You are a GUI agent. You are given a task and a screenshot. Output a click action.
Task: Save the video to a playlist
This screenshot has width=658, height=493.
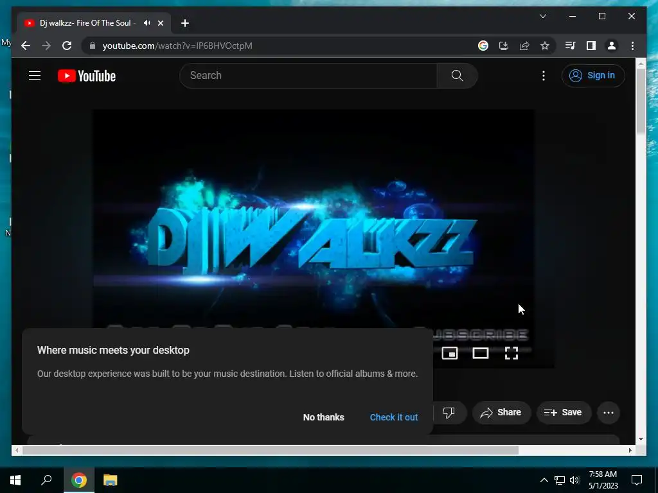click(564, 413)
